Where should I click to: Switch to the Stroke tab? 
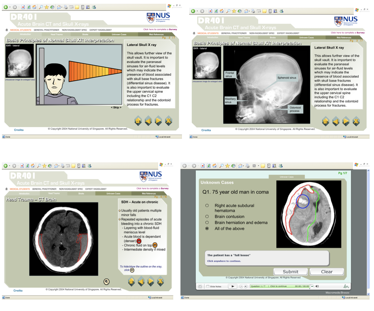(x=81, y=193)
